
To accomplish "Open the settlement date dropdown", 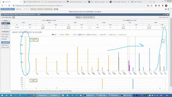I will [x=89, y=17].
